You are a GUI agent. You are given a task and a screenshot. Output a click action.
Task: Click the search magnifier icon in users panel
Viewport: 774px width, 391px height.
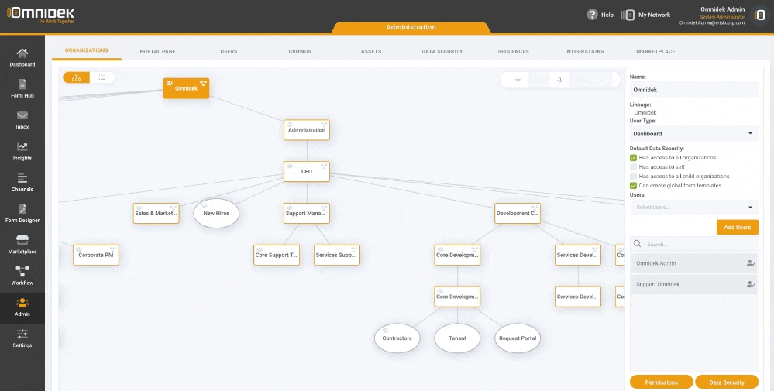point(638,244)
